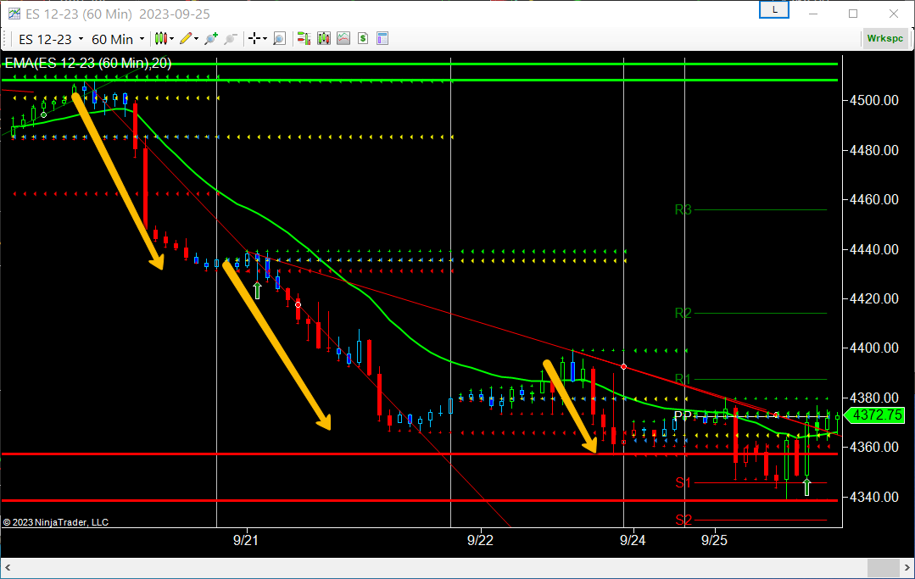This screenshot has height=579, width=915.
Task: Toggle the Chart Trader panel icon
Action: [x=304, y=39]
